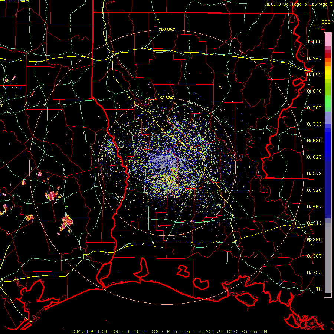The width and height of the screenshot is (334, 334).
Task: Click the 0.520 scale value
Action: (314, 190)
